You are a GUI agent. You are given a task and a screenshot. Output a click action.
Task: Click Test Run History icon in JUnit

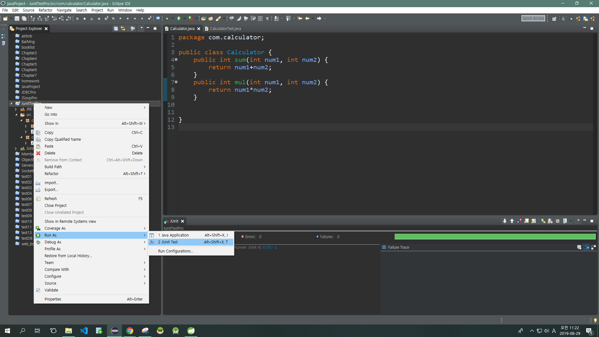click(565, 221)
